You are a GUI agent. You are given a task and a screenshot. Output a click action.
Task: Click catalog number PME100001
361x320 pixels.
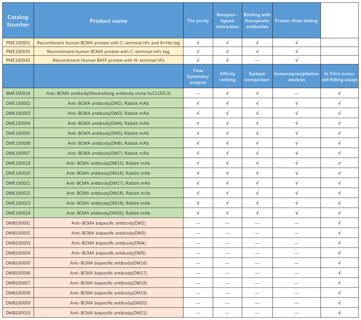18,43
